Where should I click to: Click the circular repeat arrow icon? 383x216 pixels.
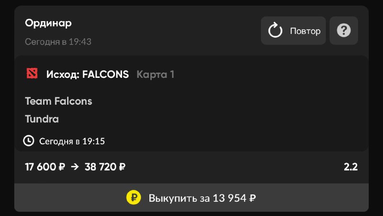pyautogui.click(x=275, y=30)
